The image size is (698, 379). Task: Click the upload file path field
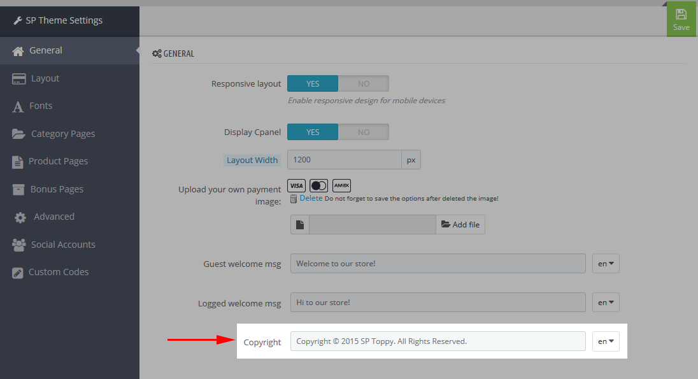pyautogui.click(x=373, y=224)
